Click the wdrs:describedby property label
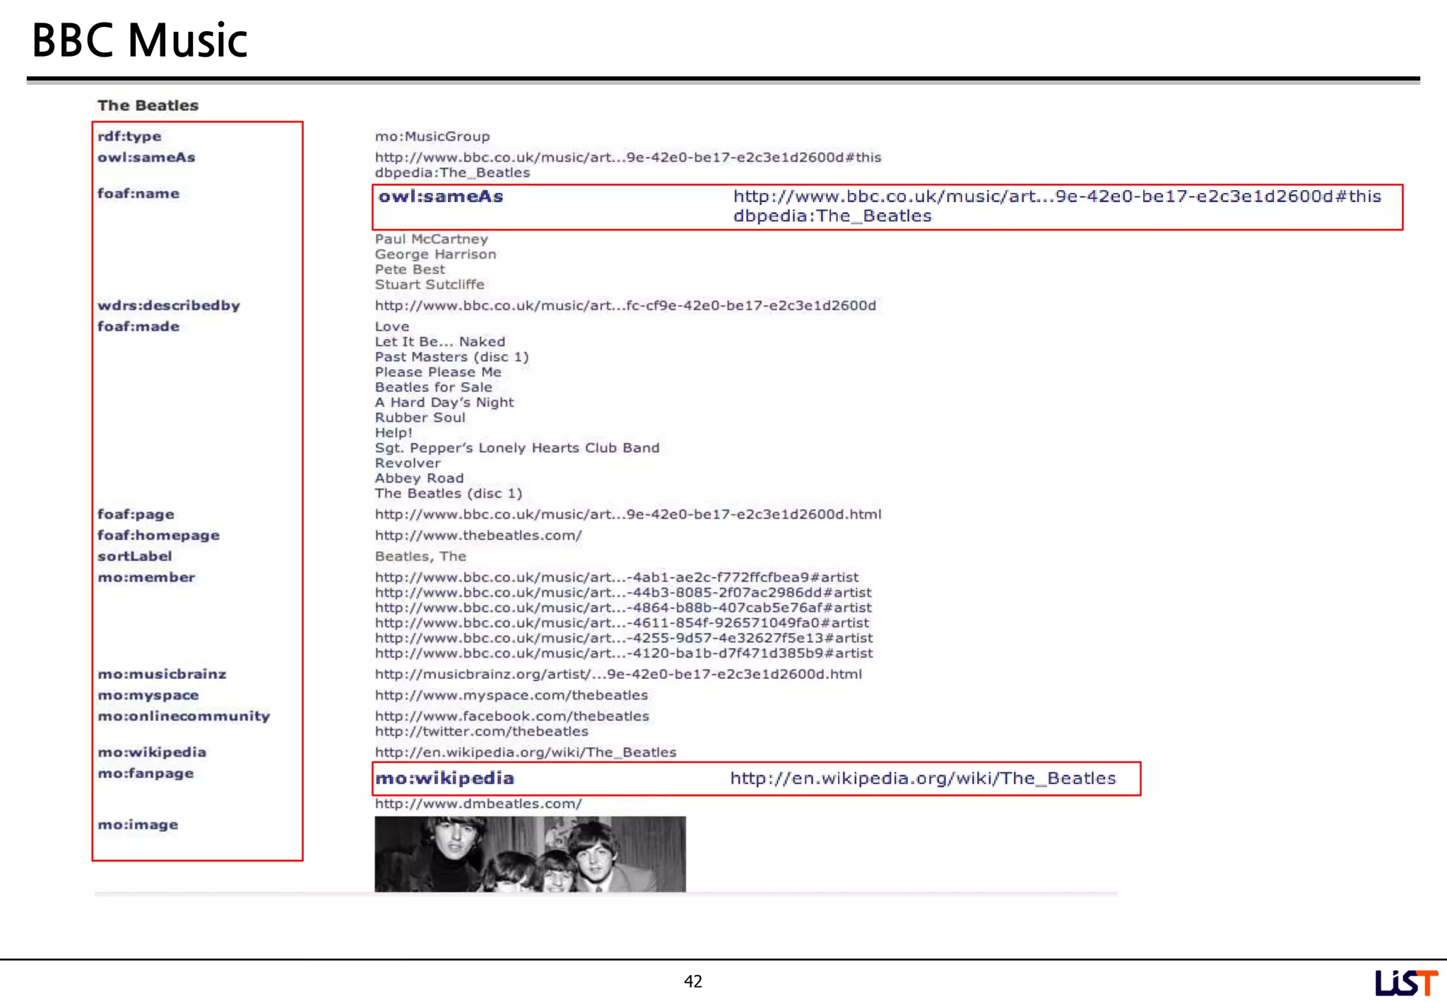1447x1002 pixels. 169,305
